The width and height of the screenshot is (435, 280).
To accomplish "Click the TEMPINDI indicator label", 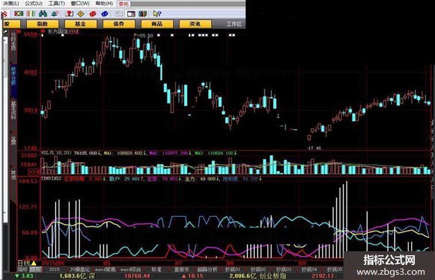I will (x=51, y=179).
